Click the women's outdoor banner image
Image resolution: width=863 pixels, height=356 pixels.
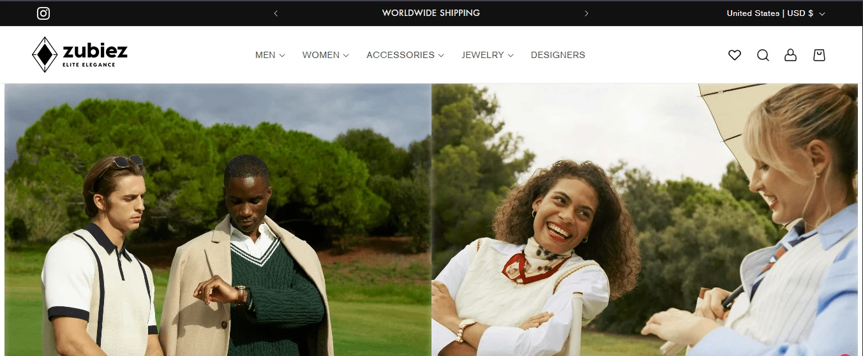click(x=645, y=219)
